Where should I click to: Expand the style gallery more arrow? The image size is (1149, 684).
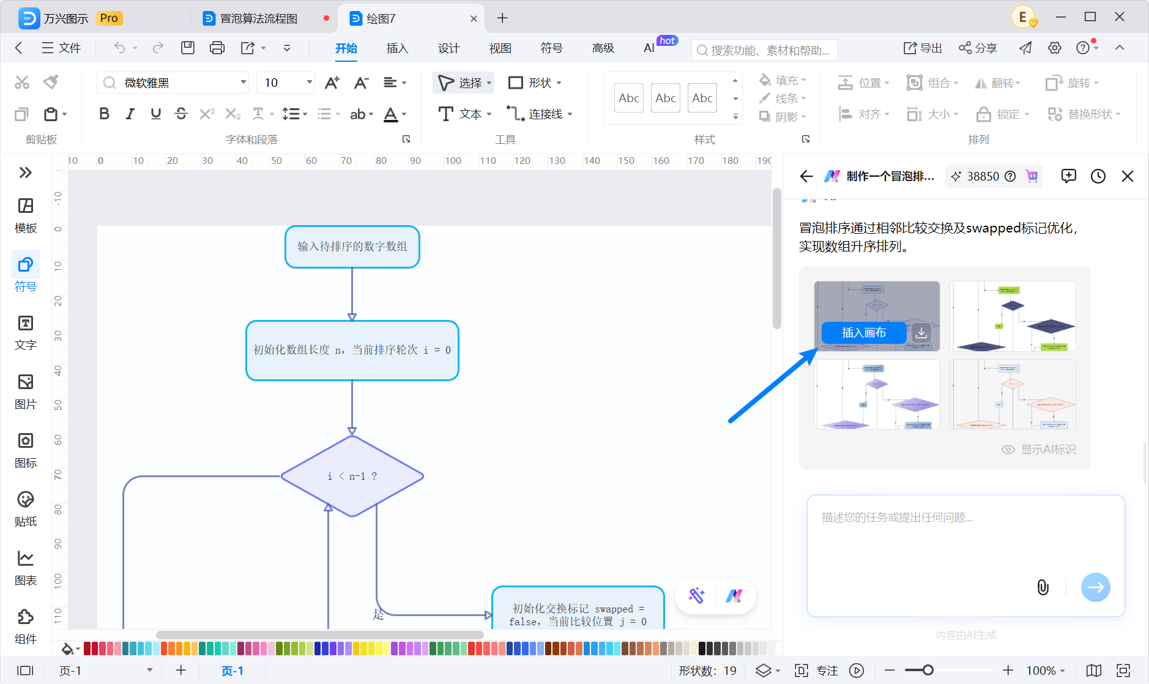pyautogui.click(x=735, y=116)
